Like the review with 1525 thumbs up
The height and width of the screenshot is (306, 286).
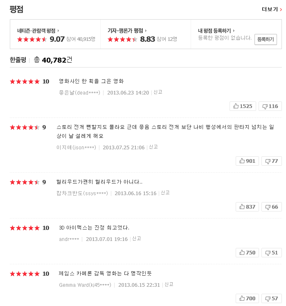243,106
